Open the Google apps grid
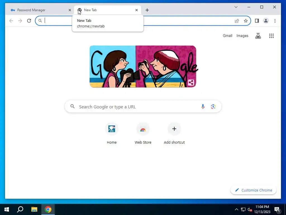286x215 pixels. pos(271,36)
